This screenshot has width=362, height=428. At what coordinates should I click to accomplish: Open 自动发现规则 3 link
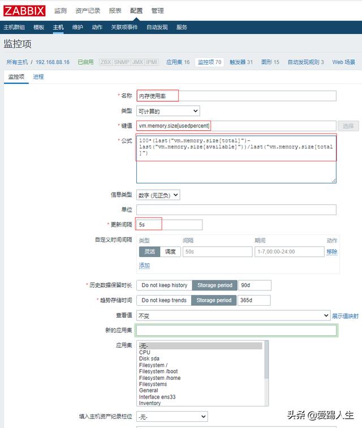[x=305, y=62]
